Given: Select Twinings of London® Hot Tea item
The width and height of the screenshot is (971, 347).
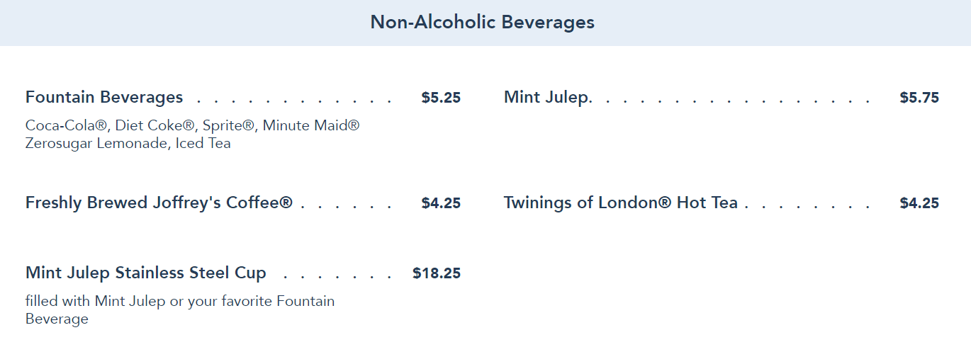Looking at the screenshot, I should [620, 203].
